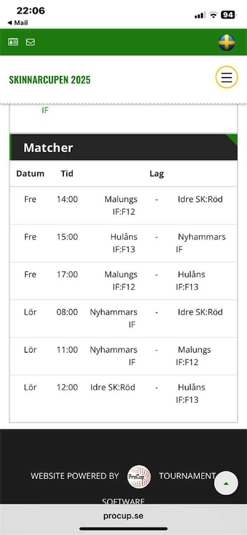Select the Lag column header
247x535 pixels.
(x=156, y=174)
